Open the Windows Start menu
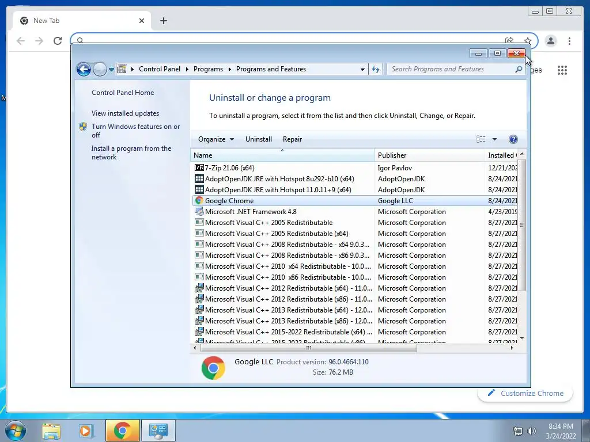Viewport: 590px width, 442px height. click(16, 430)
